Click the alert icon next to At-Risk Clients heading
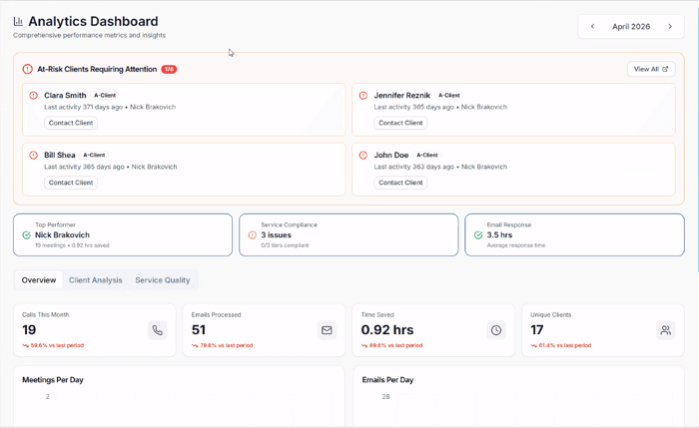 [x=28, y=69]
